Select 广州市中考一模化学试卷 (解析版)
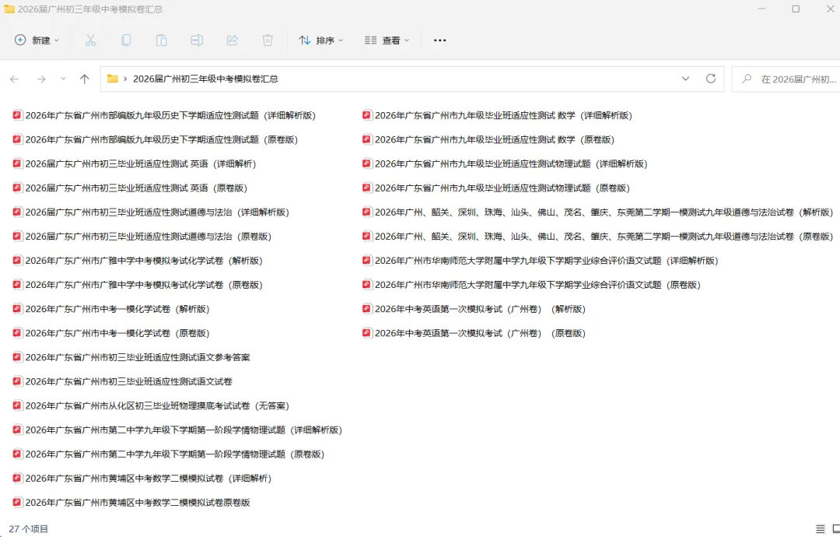840x537 pixels. click(x=111, y=309)
